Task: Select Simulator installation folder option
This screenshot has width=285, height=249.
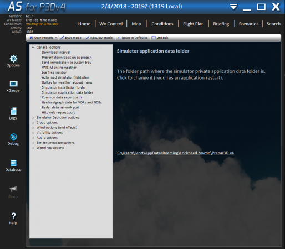Action: [x=64, y=87]
